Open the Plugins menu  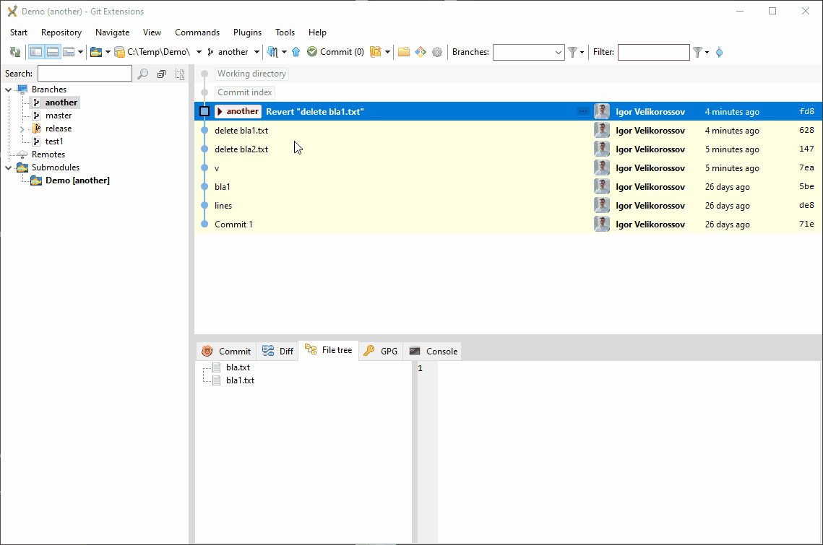point(247,32)
